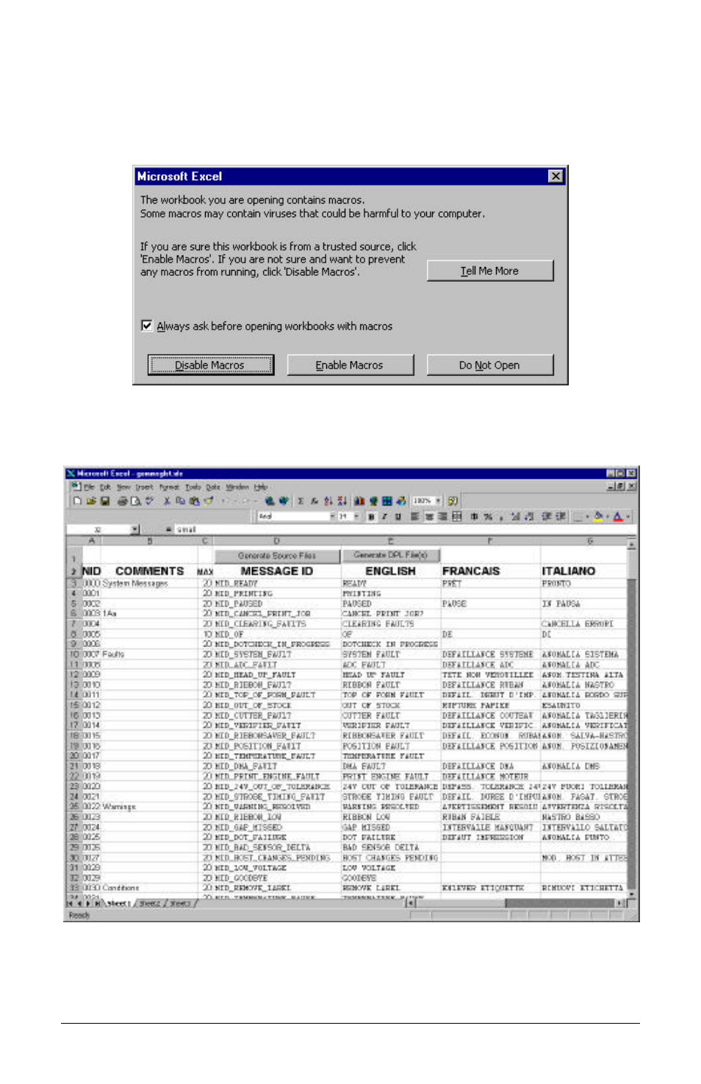Toggle align right
This screenshot has width=701, height=1084.
[x=442, y=517]
